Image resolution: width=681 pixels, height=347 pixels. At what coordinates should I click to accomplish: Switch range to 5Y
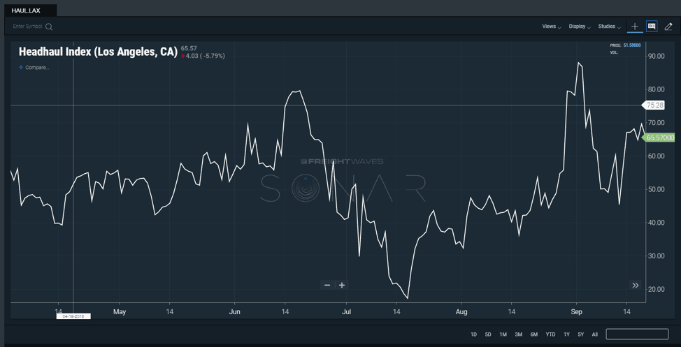[581, 334]
